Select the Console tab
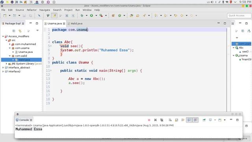This screenshot has width=252, height=142. [x=24, y=120]
